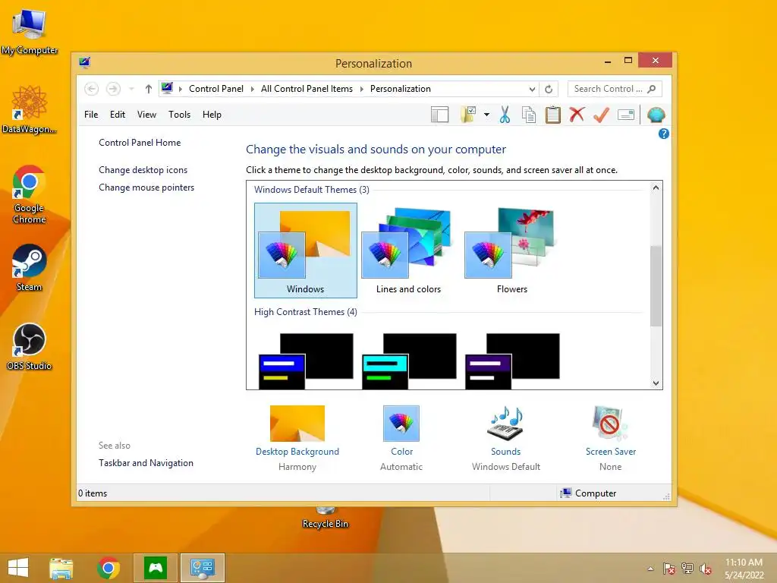Show hidden tray icons arrow
Image resolution: width=777 pixels, height=583 pixels.
point(650,569)
